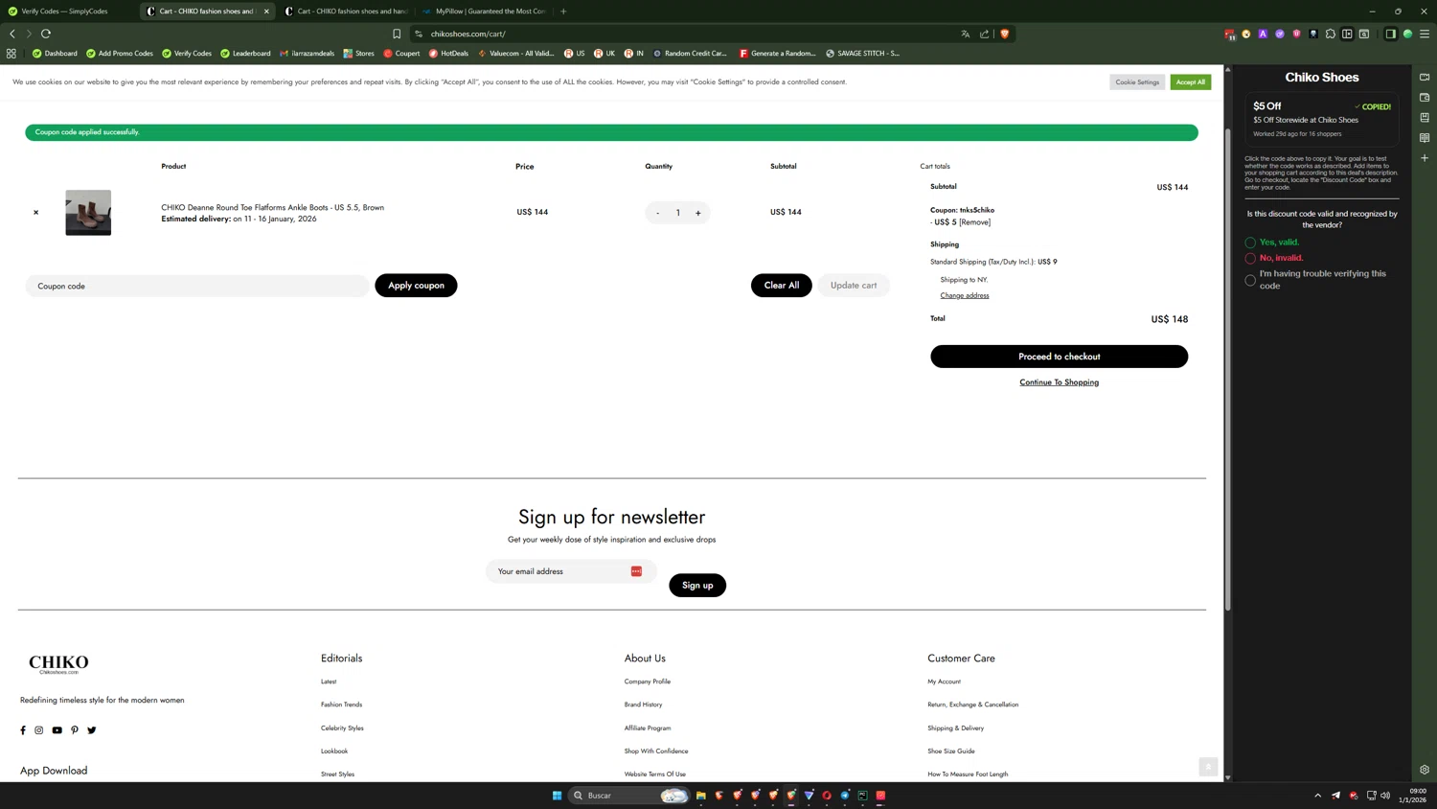This screenshot has height=809, width=1437.
Task: Click the Windows taskbar Buscar search box
Action: coord(628,796)
